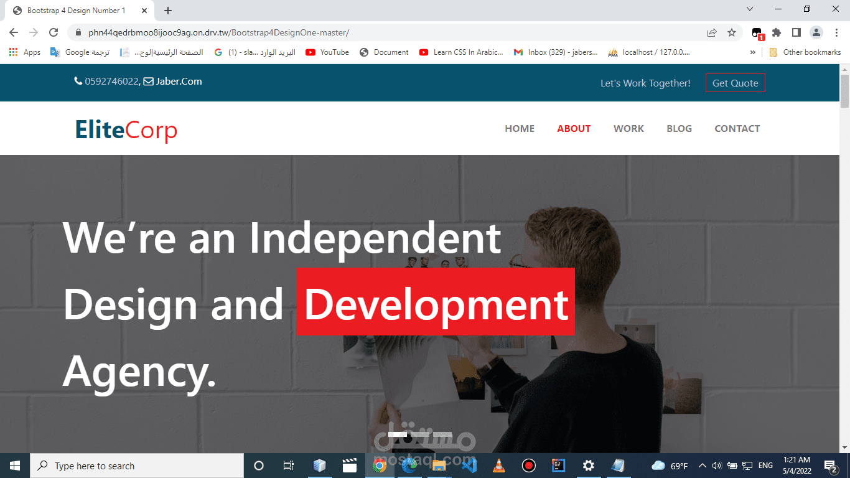Click the envelope icon beside Jaber.Com
Screen dimensions: 850x478
coord(147,81)
